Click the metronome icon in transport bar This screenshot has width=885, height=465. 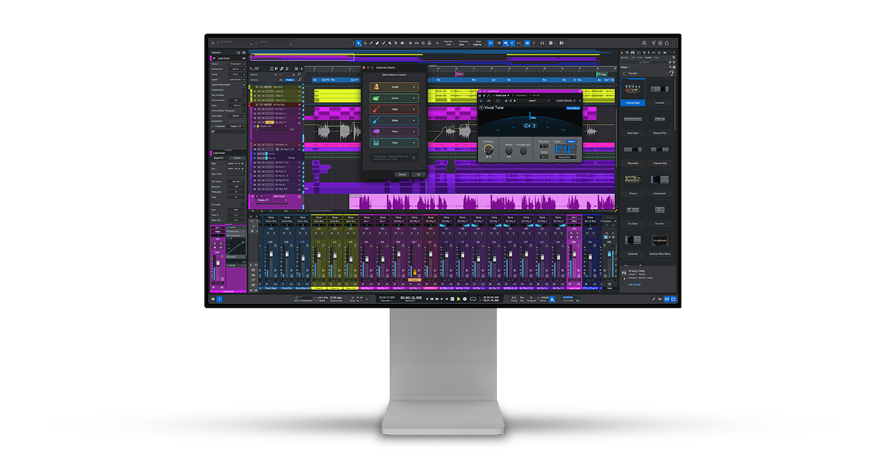coord(552,299)
